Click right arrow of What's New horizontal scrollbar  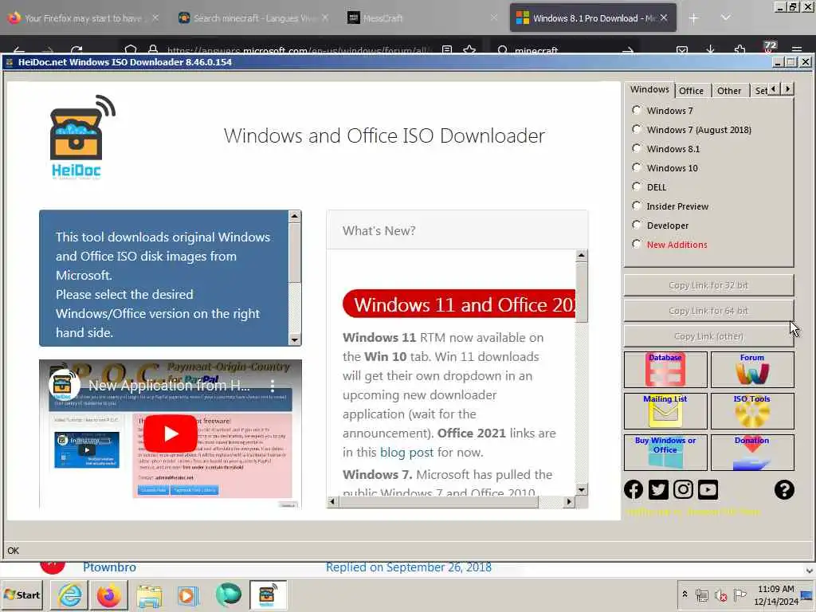point(569,502)
